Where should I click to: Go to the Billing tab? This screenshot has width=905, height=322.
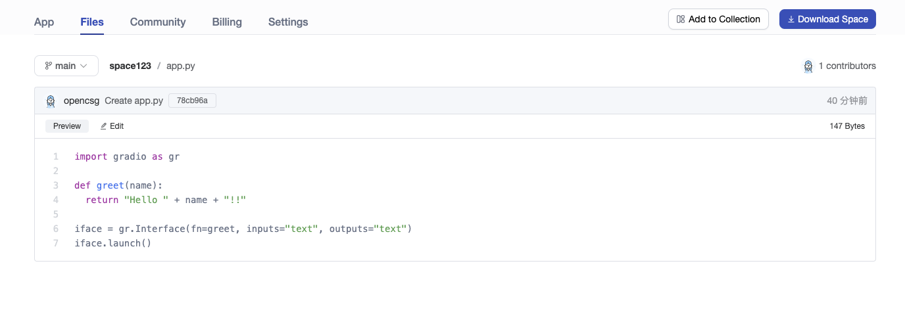tap(227, 22)
